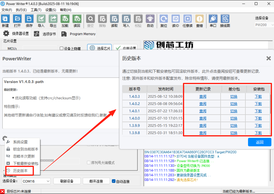Click 下载 link for version 1.3.9.8

pyautogui.click(x=258, y=133)
